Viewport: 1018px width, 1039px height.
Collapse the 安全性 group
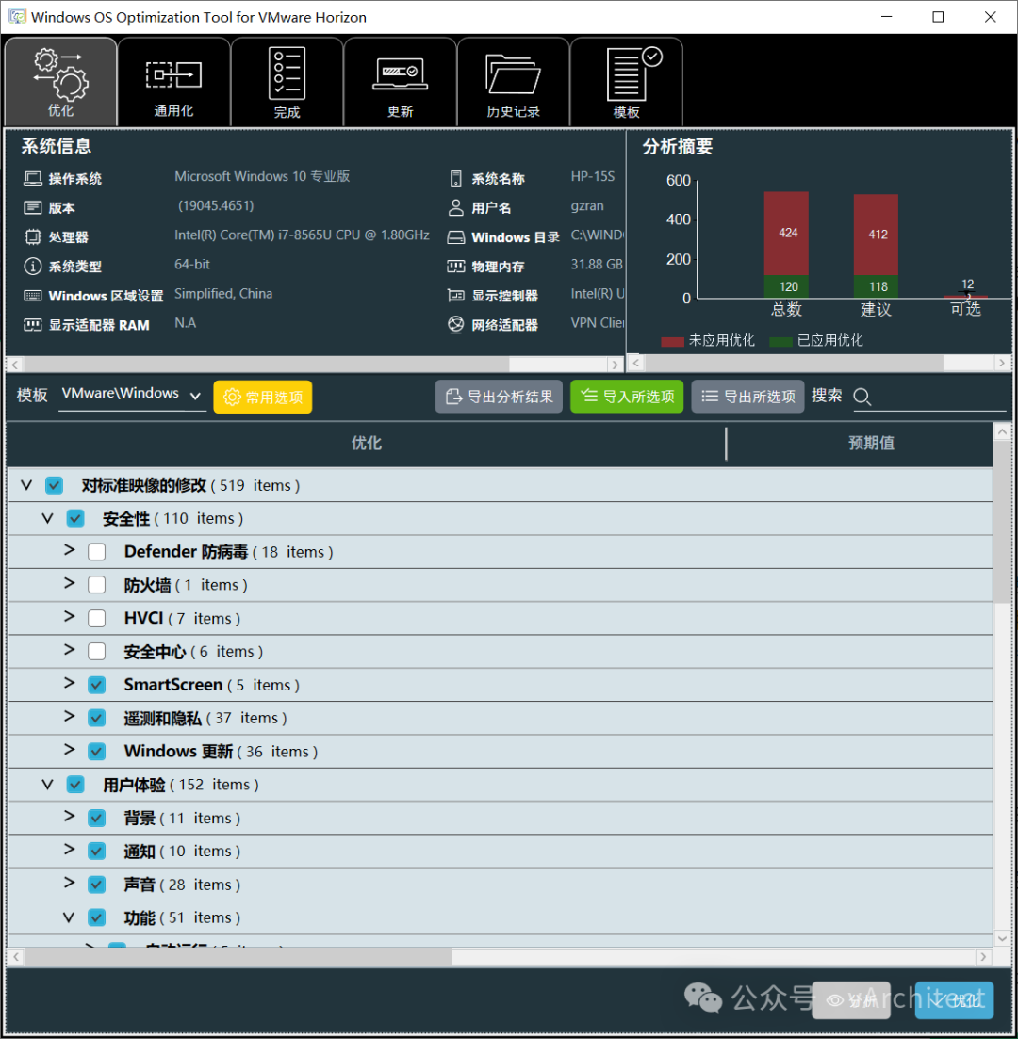pos(48,518)
